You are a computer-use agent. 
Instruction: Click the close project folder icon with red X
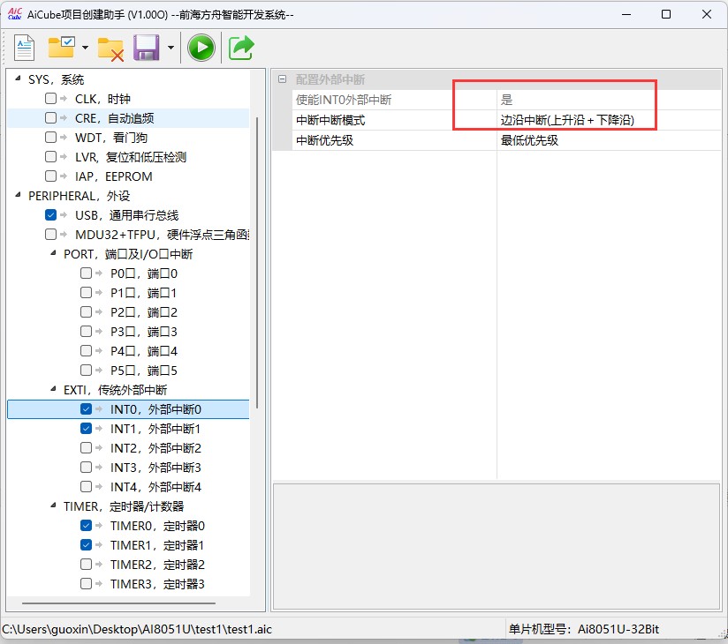(110, 49)
